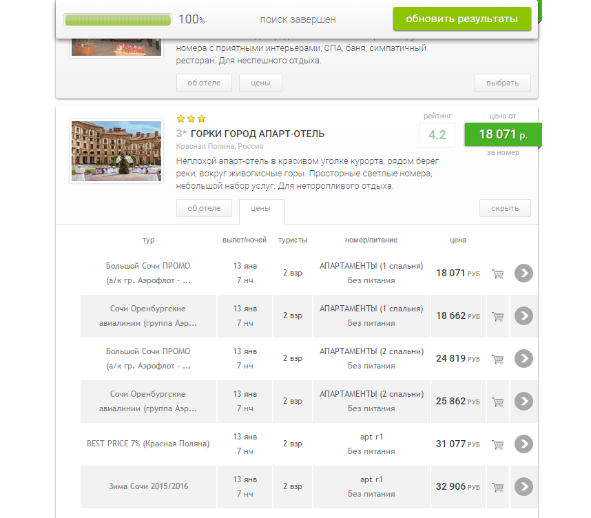This screenshot has height=518, width=591.
Task: Click туристы column header
Action: [293, 240]
